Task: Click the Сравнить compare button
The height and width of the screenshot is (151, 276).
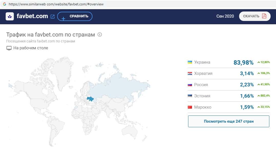Action: coord(75,16)
